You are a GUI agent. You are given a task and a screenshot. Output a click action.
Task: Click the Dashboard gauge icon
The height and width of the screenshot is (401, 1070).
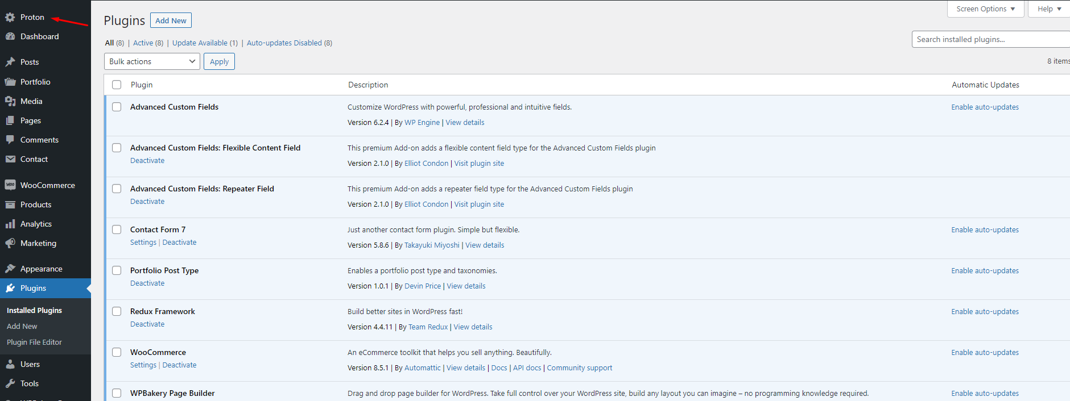click(x=10, y=36)
